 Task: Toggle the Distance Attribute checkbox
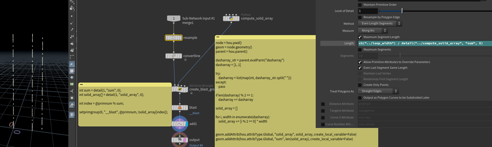pos(323,104)
